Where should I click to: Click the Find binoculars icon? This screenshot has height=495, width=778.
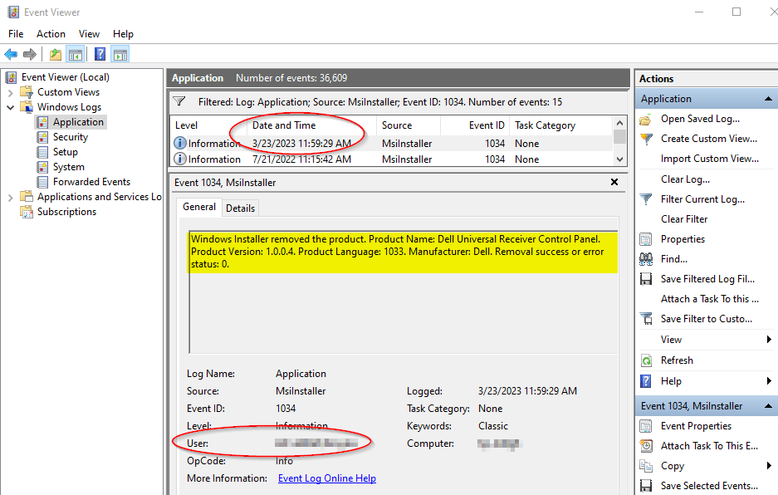[x=646, y=259]
